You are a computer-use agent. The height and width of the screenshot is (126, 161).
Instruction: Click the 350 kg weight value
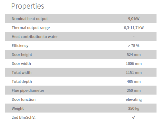[134, 108]
